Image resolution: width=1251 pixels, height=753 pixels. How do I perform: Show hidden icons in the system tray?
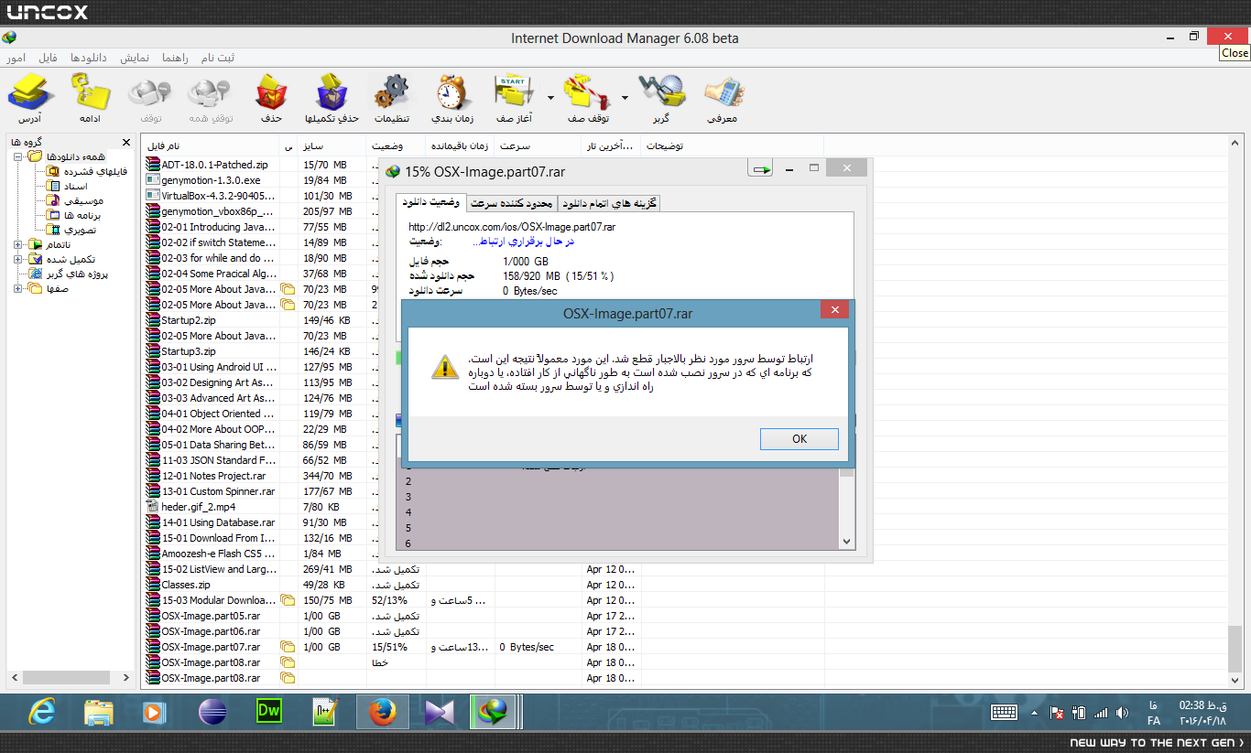(x=1035, y=713)
